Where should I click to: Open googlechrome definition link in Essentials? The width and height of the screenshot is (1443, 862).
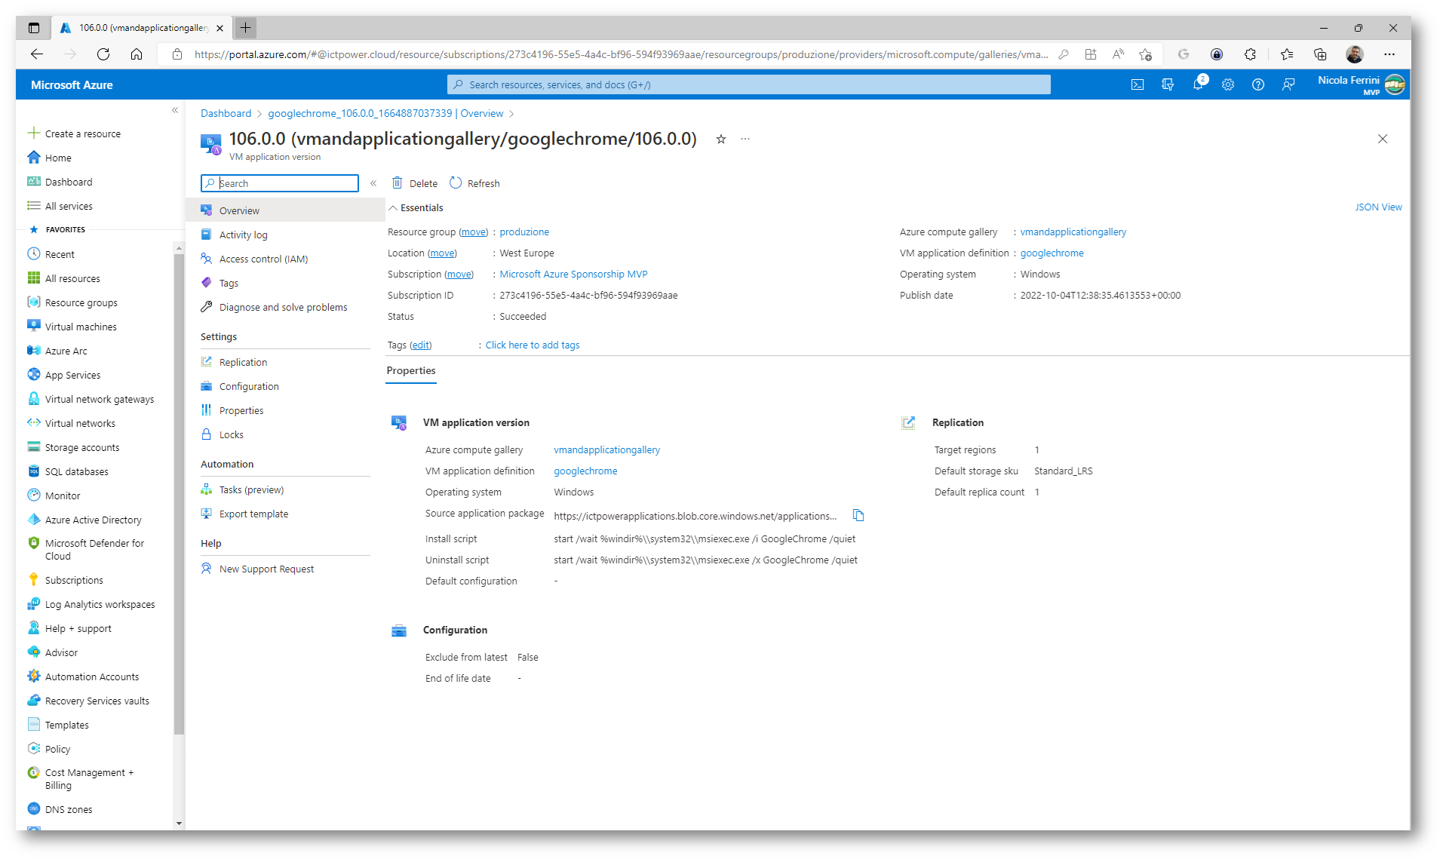pyautogui.click(x=1052, y=253)
